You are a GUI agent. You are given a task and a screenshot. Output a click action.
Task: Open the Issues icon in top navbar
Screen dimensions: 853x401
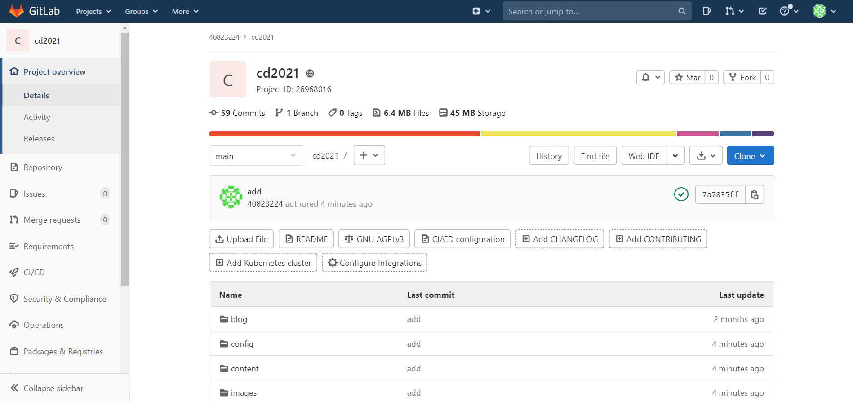(706, 11)
